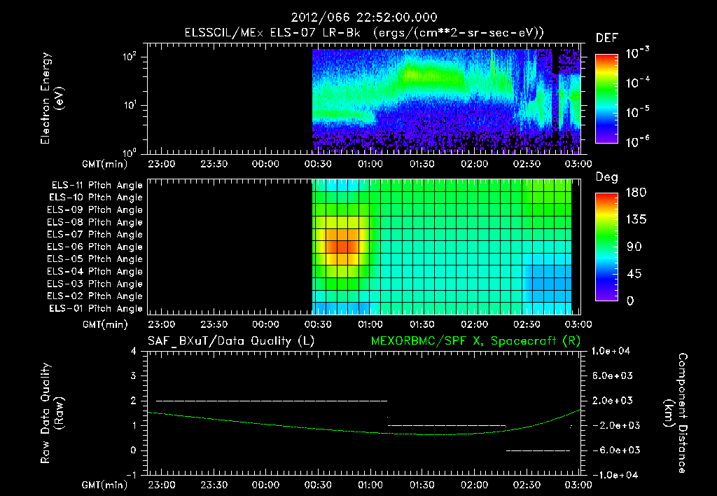Image resolution: width=717 pixels, height=496 pixels.
Task: Click the DEF label above the color bar
Action: [x=607, y=38]
